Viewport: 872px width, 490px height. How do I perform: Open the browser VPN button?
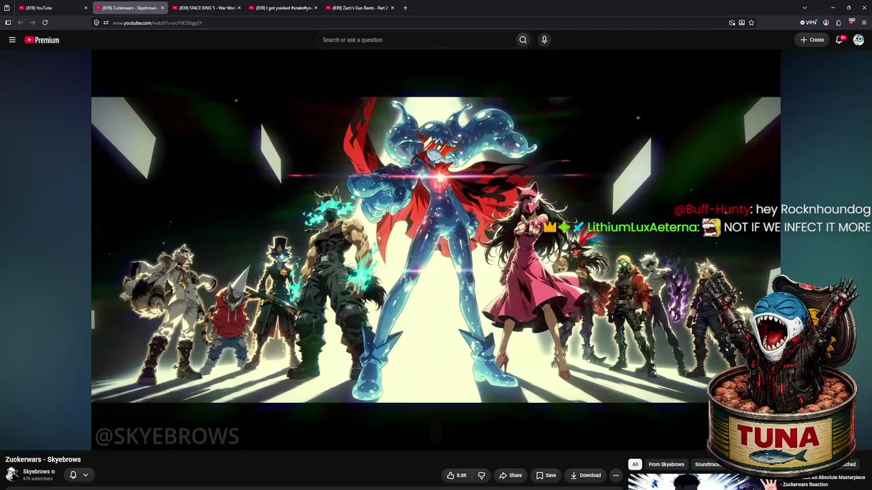[809, 22]
